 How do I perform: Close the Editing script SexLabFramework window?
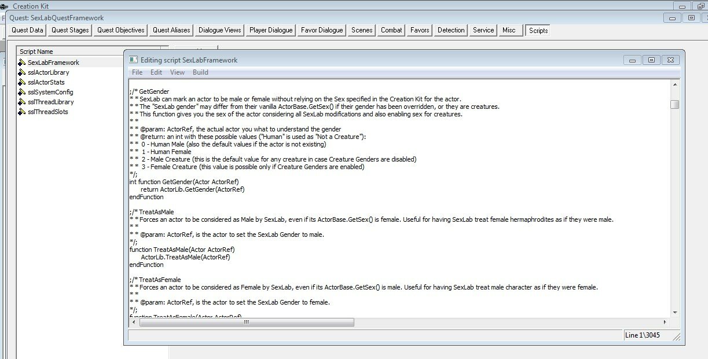(x=670, y=60)
